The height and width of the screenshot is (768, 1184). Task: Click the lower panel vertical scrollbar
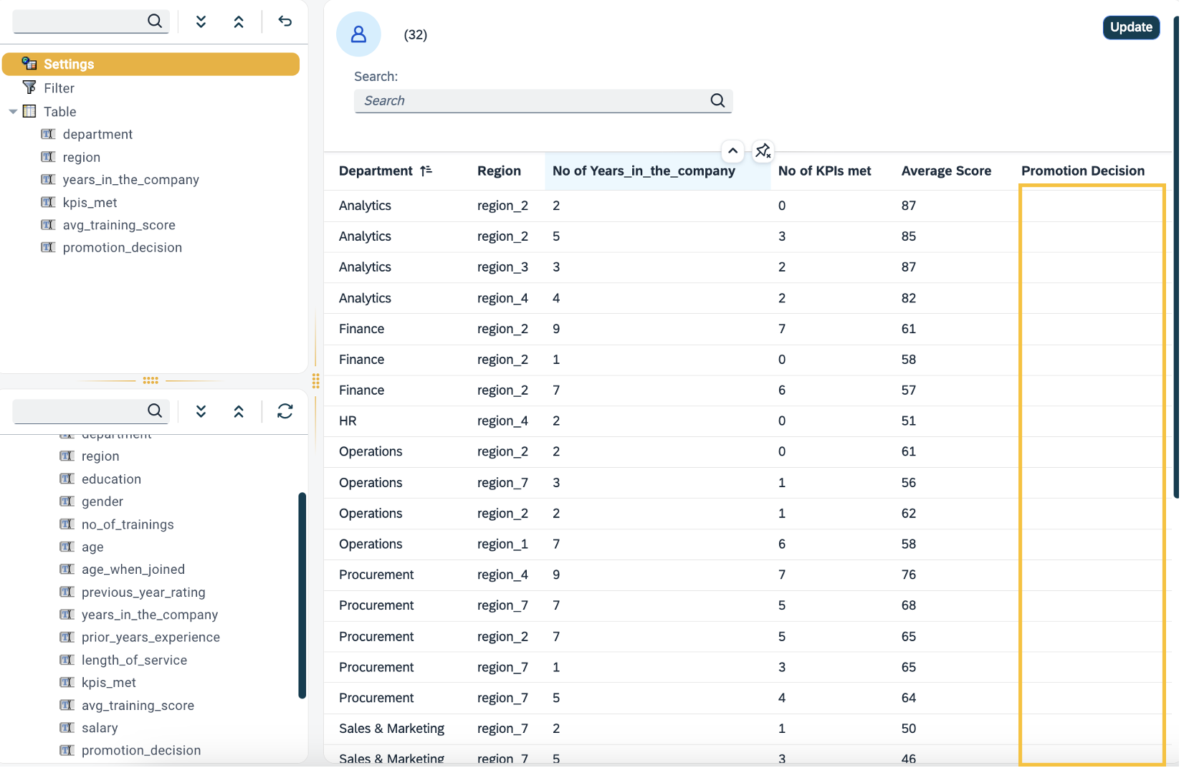tap(302, 595)
